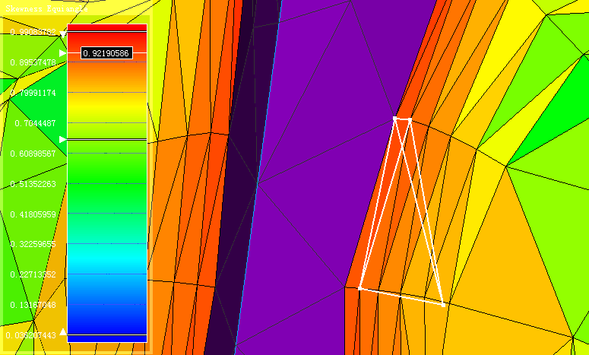
Task: Click the 0.92190588 value box on legend
Action: tap(106, 53)
